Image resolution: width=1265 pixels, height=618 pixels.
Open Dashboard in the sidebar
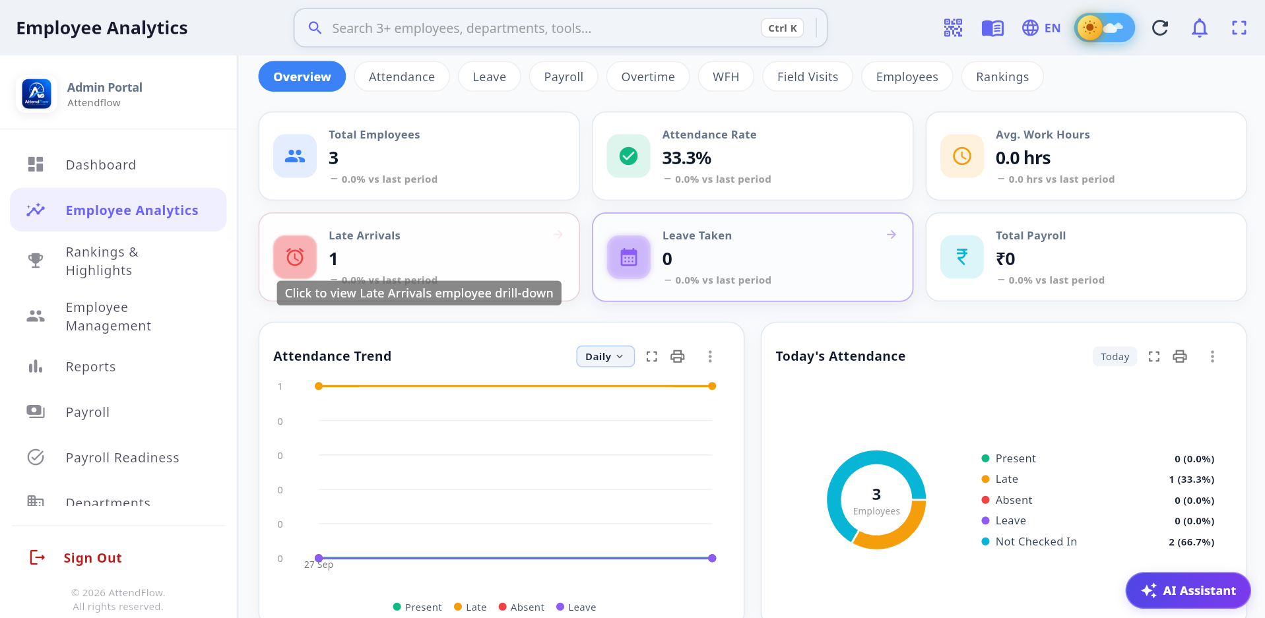pos(118,164)
